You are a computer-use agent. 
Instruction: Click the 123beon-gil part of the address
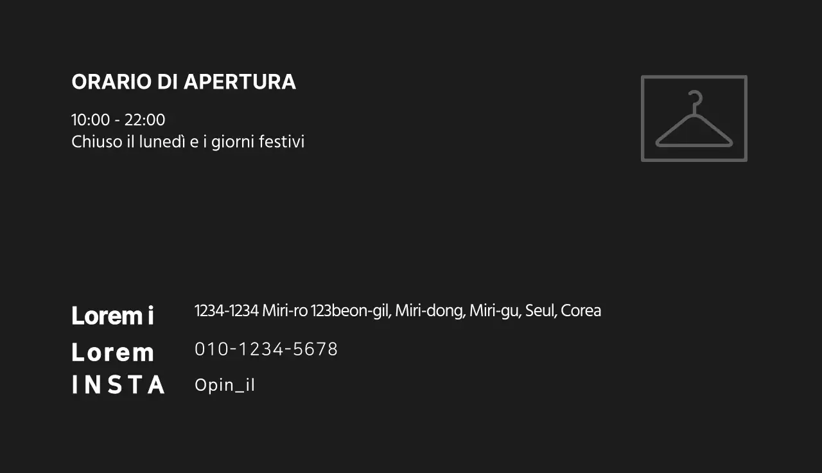tap(350, 311)
